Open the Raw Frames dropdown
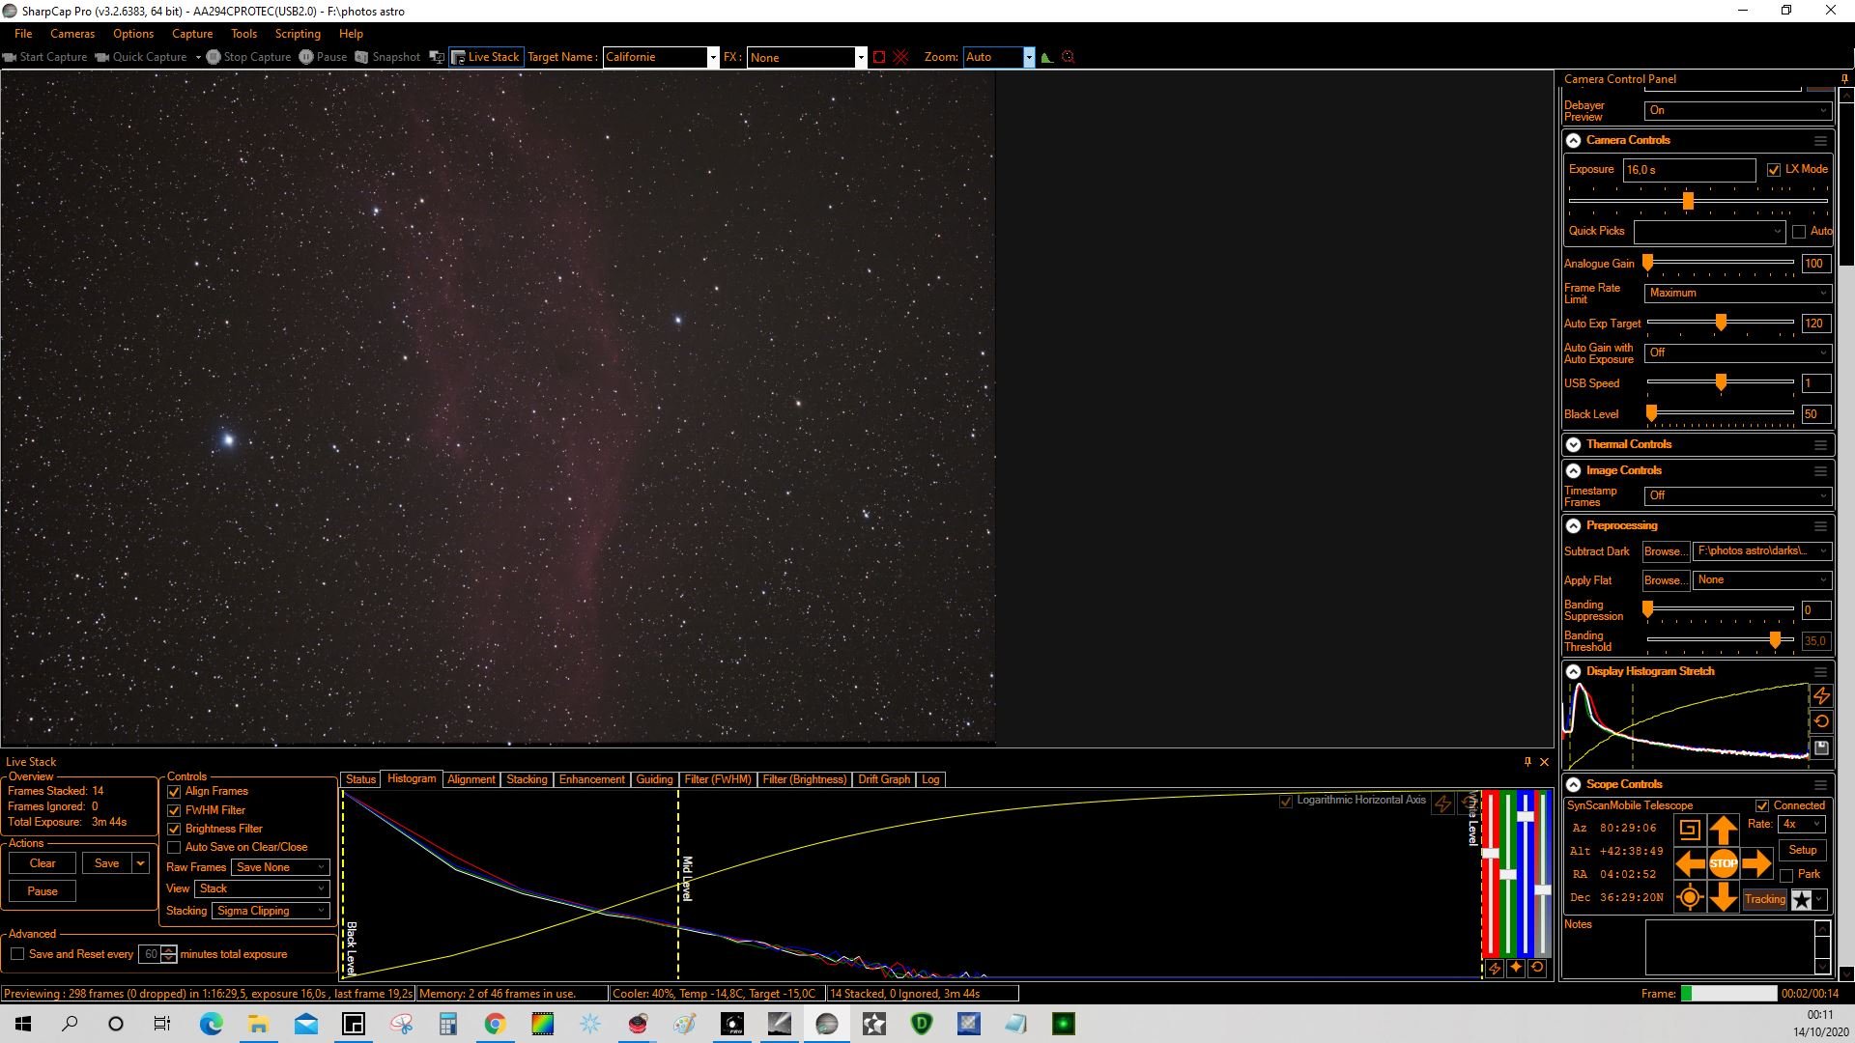 280,867
